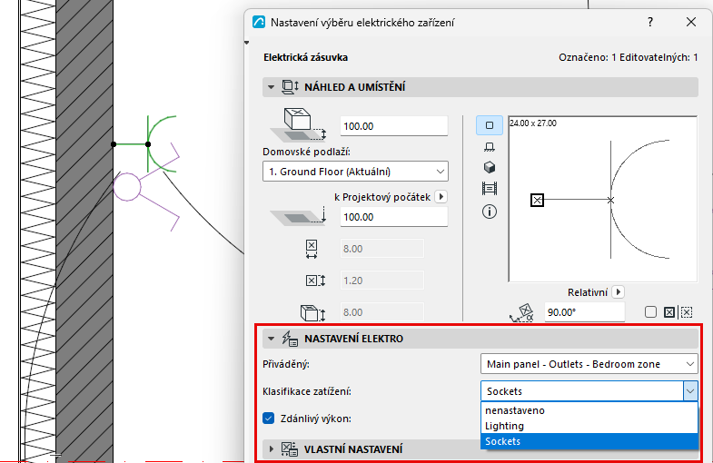
Task: Open the Přiváděný circuit dropdown
Action: point(589,364)
